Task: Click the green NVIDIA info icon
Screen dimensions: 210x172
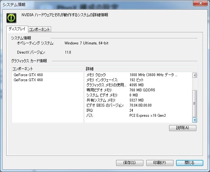Action: click(x=11, y=18)
